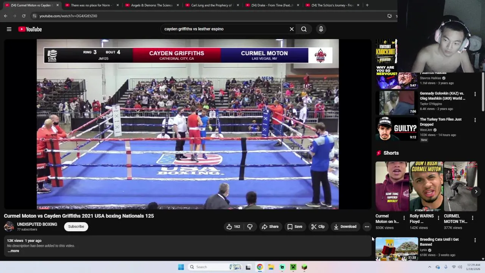Viewport: 485px width, 273px height.
Task: Reload the page
Action: (x=23, y=16)
